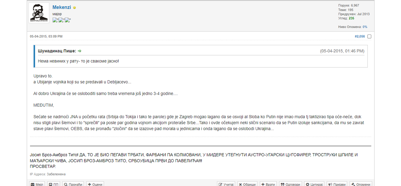The width and height of the screenshot is (401, 186).
Task: Click the Придружен: Jul 2013 join date
Action: click(354, 14)
